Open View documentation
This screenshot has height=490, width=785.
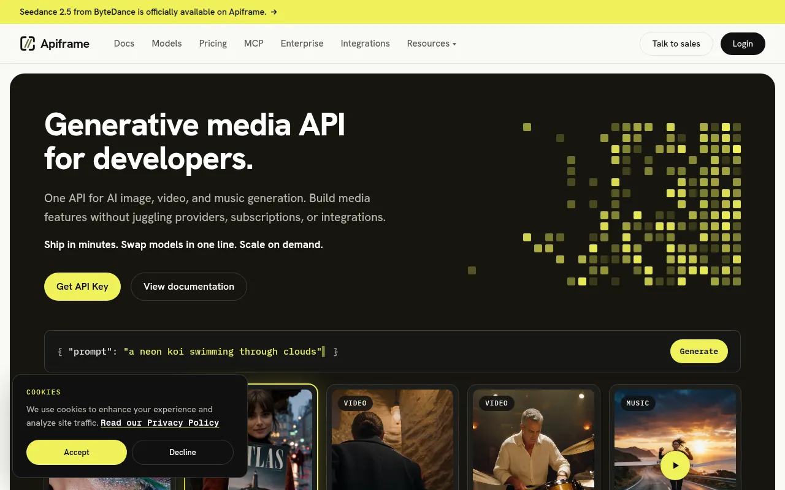[x=189, y=287]
